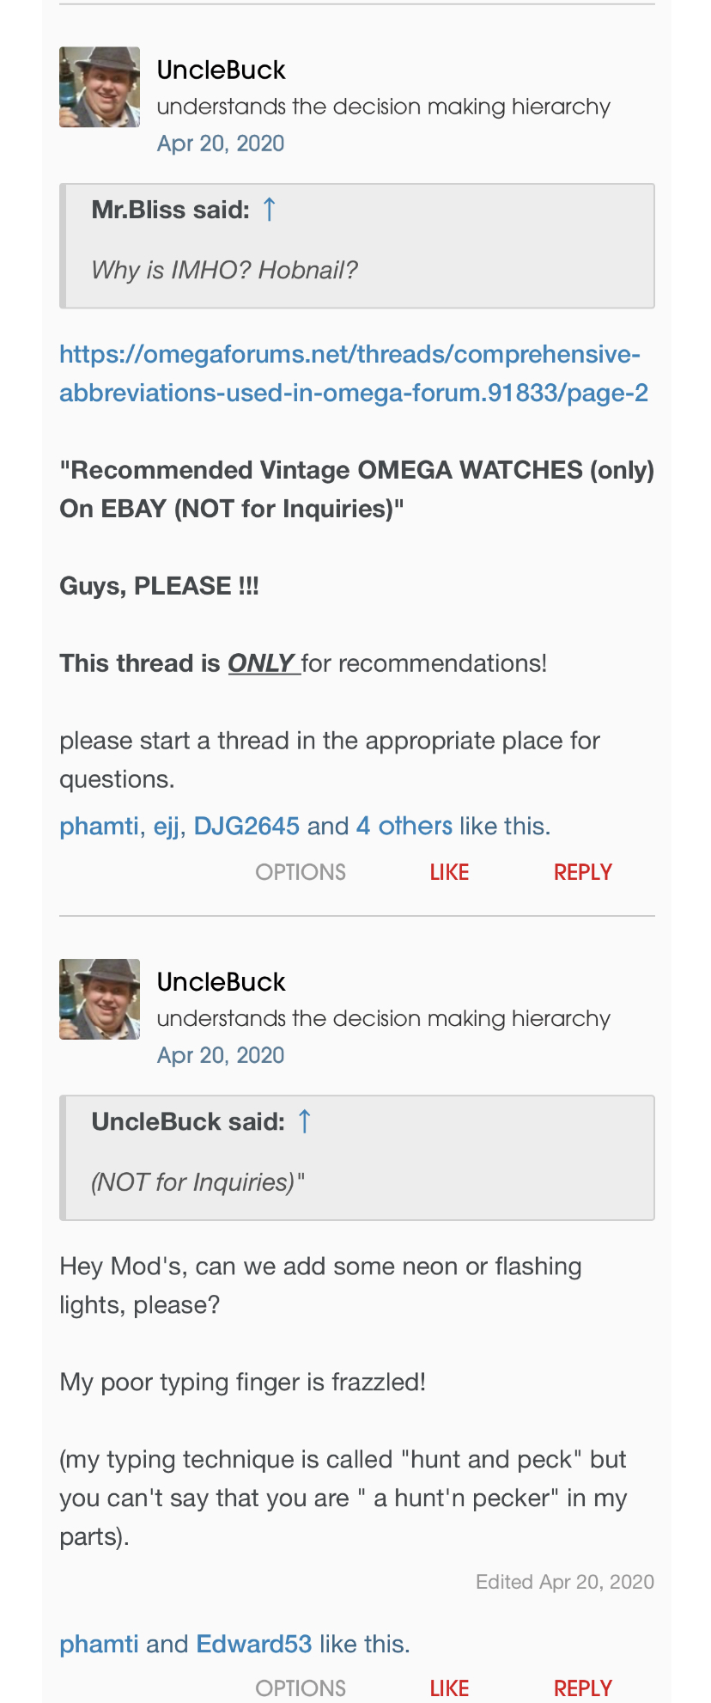Image resolution: width=711 pixels, height=1703 pixels.
Task: Like the second UncleBuck post
Action: [x=449, y=1688]
